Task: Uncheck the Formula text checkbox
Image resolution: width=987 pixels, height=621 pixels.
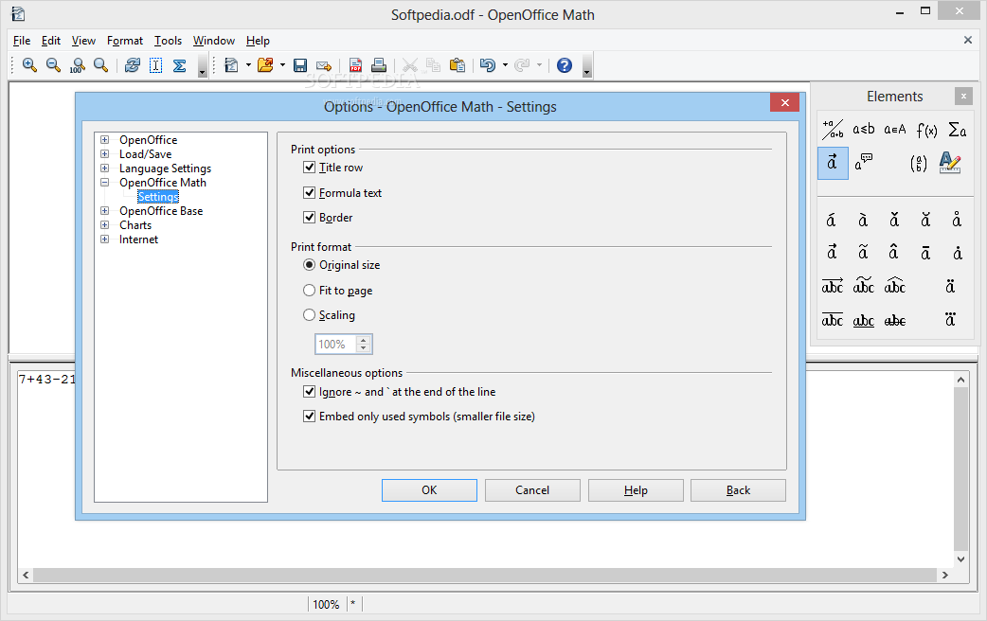Action: (x=309, y=192)
